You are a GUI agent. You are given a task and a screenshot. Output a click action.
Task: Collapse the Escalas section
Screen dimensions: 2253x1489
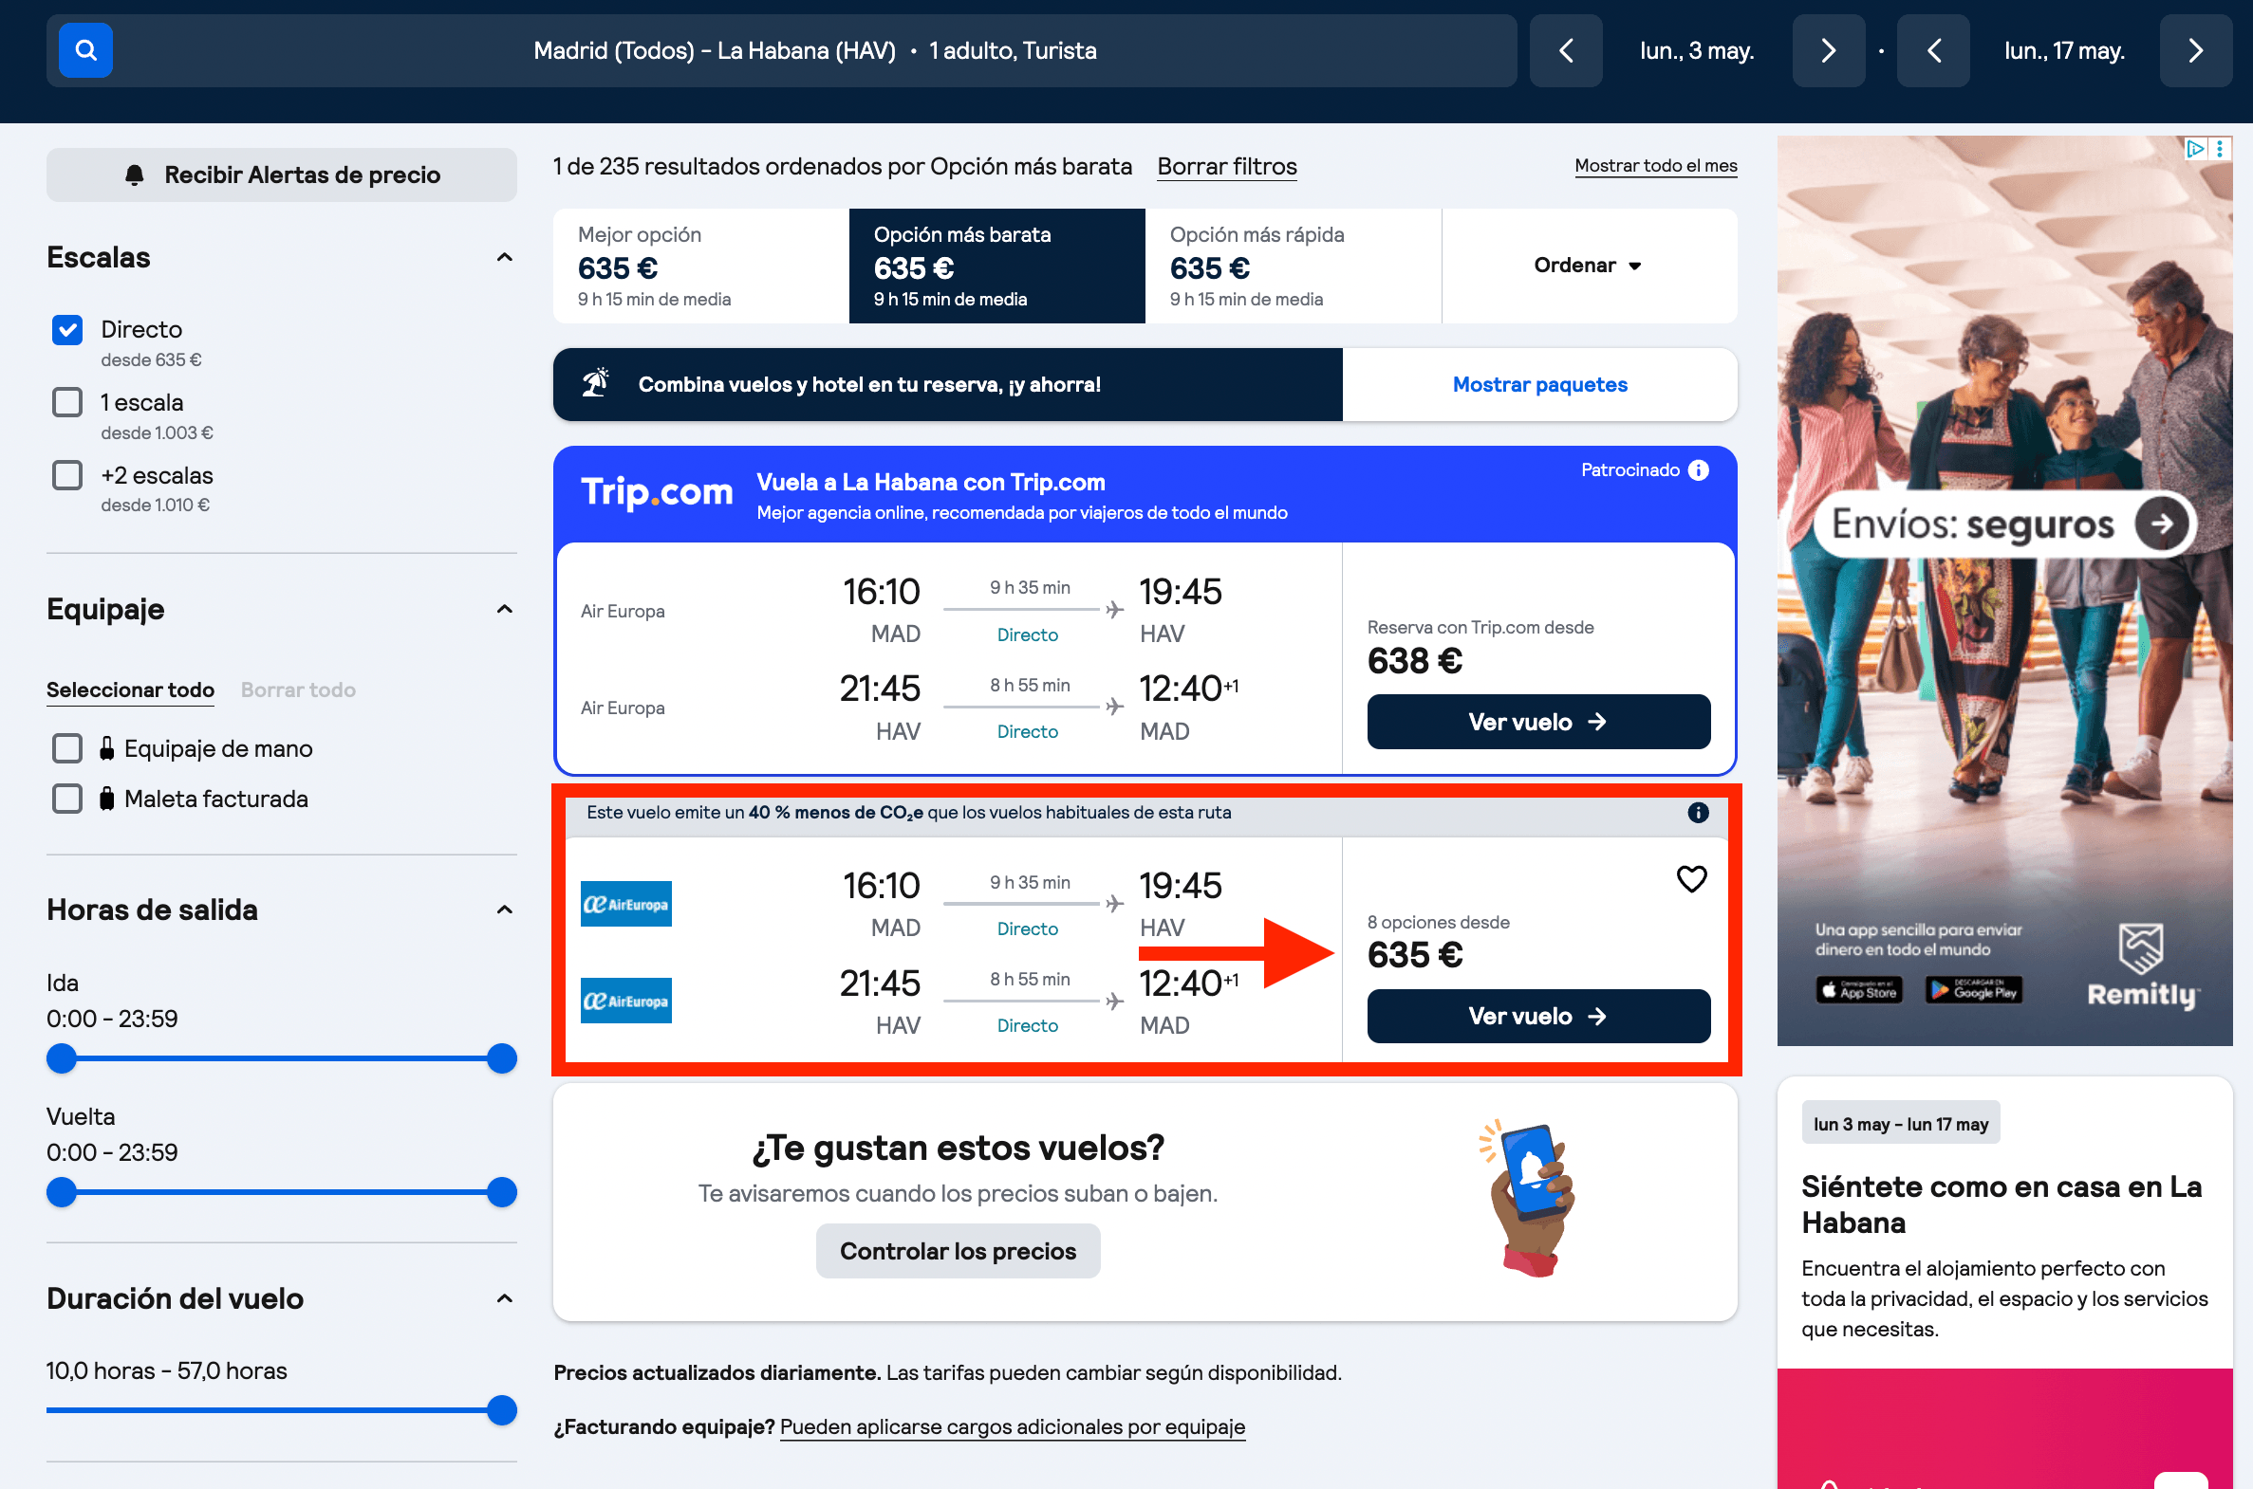(x=505, y=257)
